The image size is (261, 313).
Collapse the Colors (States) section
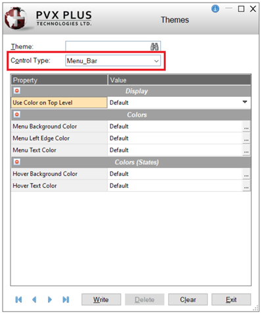click(17, 162)
